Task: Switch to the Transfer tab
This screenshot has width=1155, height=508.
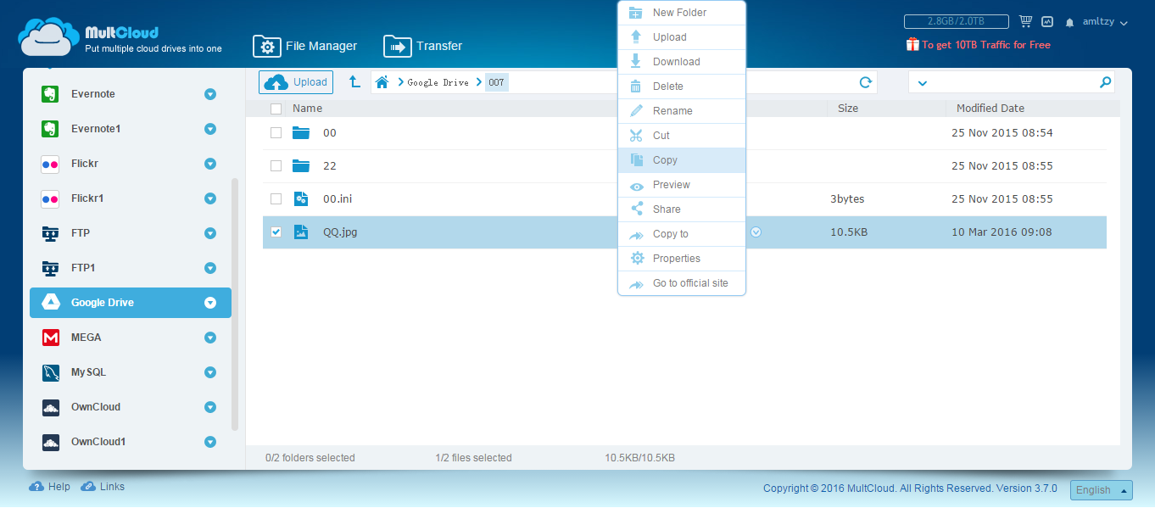Action: click(x=423, y=46)
